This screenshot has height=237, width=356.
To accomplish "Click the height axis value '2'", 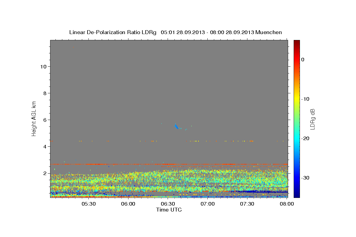I will point(44,173).
